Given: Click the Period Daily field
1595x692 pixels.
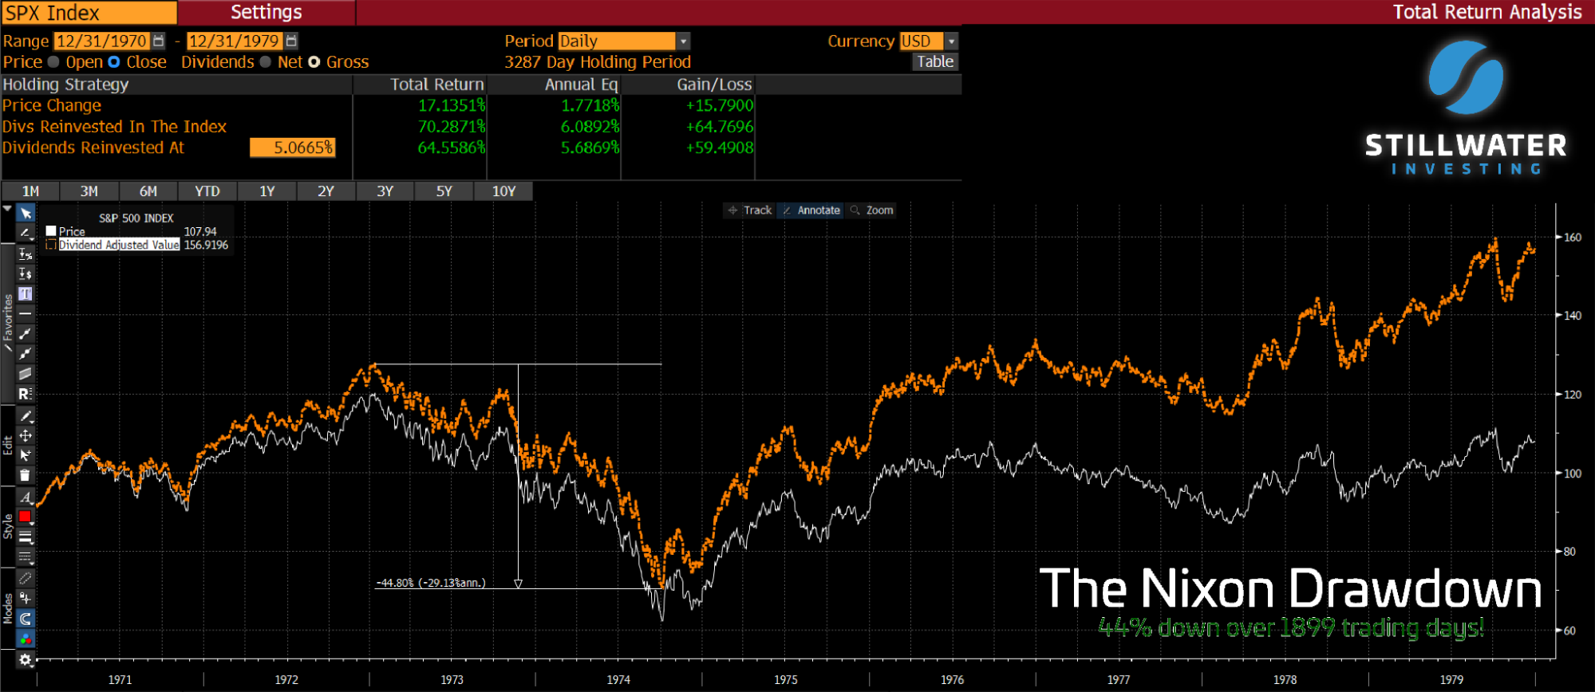Looking at the screenshot, I should pos(617,41).
